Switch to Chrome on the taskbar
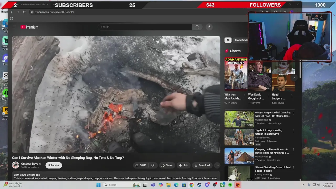 click(192, 185)
